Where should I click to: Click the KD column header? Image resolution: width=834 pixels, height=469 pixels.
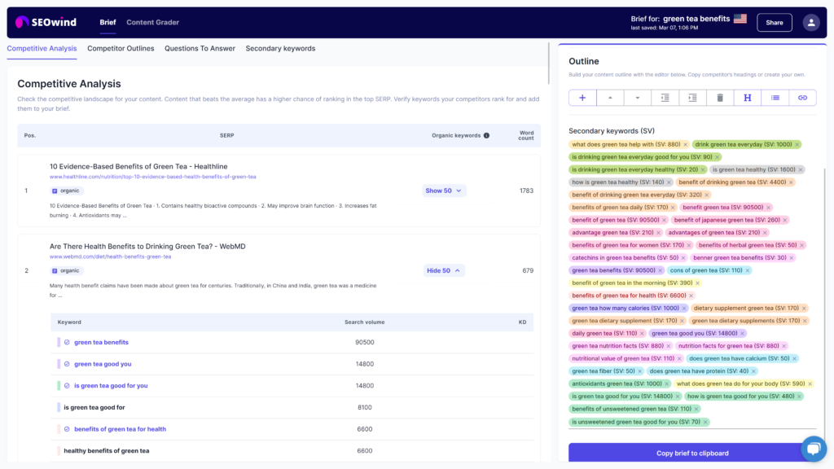click(x=522, y=322)
